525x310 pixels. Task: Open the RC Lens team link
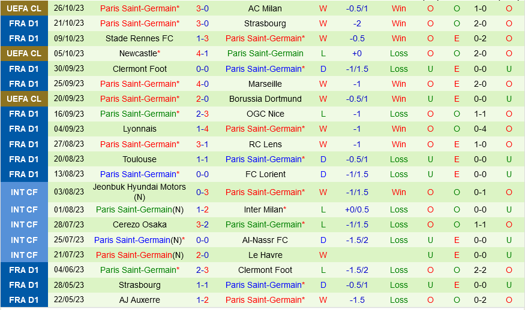pyautogui.click(x=265, y=144)
